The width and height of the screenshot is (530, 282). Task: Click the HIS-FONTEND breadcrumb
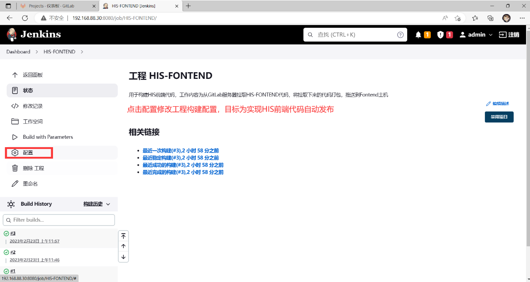(x=59, y=52)
